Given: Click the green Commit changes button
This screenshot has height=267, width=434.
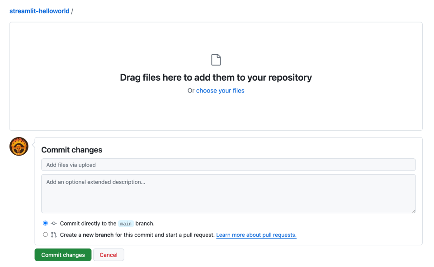Looking at the screenshot, I should click(x=63, y=255).
